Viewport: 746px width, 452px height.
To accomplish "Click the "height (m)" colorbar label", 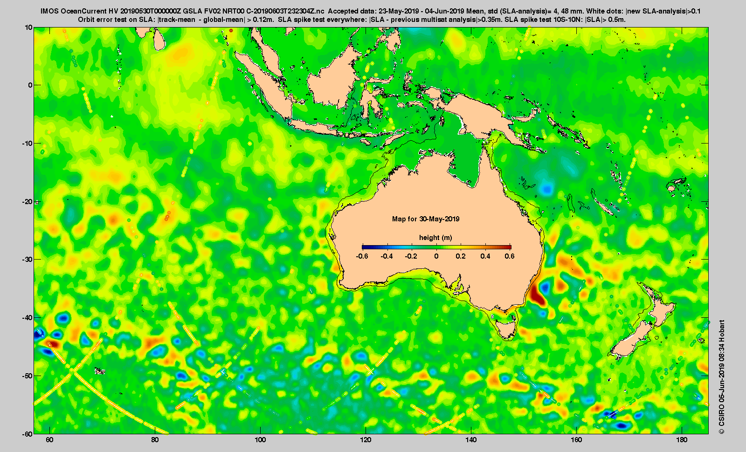I will [x=435, y=238].
